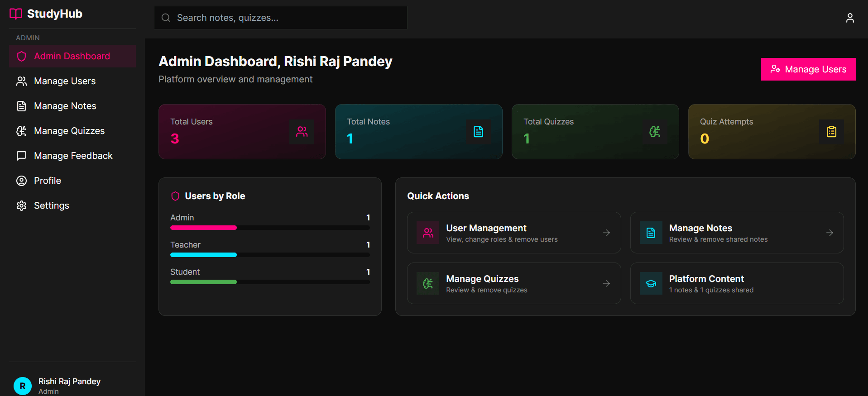Open the Platform Content quick action title
The width and height of the screenshot is (868, 396).
click(x=706, y=279)
